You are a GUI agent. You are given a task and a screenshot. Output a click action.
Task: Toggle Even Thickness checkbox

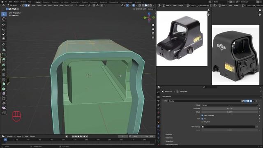pyautogui.click(x=202, y=116)
